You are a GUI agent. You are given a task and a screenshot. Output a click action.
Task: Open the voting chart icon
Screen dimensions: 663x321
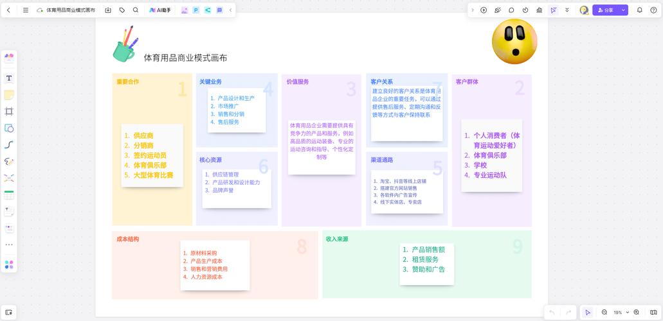(539, 10)
